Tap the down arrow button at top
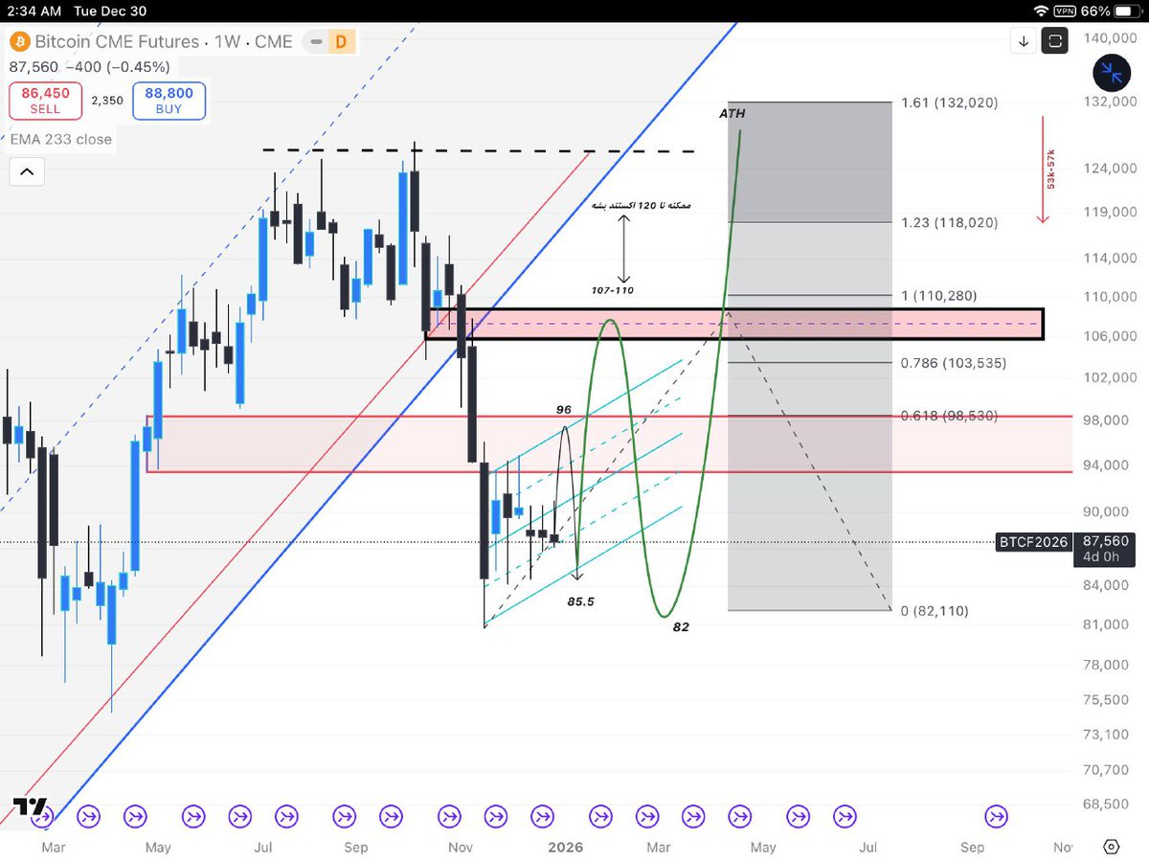Image resolution: width=1149 pixels, height=862 pixels. (1024, 41)
